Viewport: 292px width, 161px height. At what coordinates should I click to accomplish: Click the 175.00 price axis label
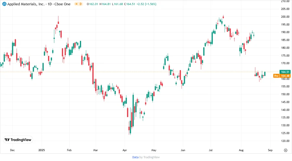coord(285,56)
